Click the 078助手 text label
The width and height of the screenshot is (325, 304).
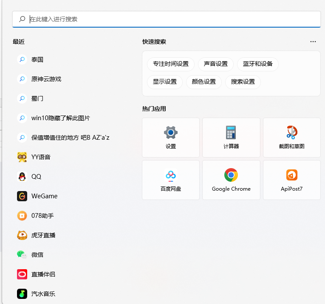[42, 216]
